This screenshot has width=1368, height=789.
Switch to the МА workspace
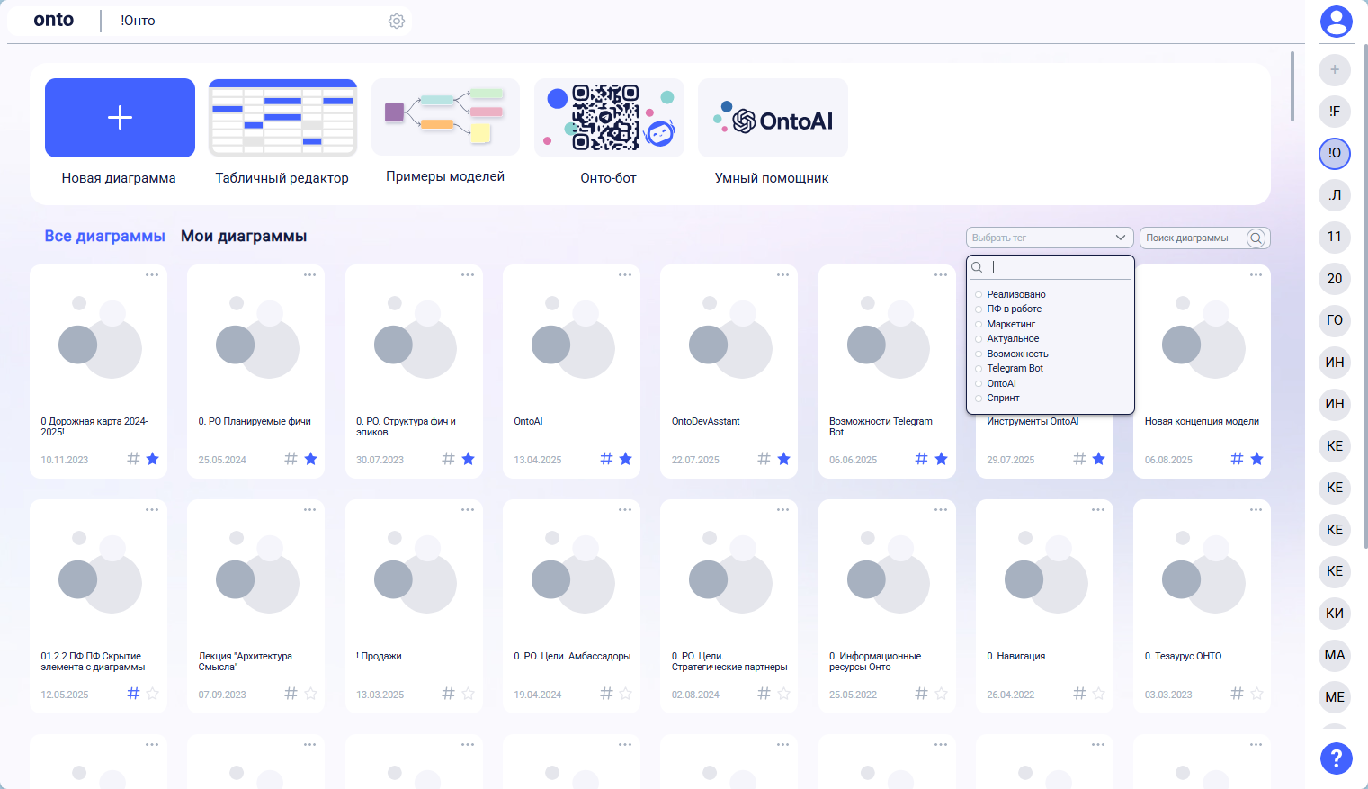click(x=1335, y=655)
